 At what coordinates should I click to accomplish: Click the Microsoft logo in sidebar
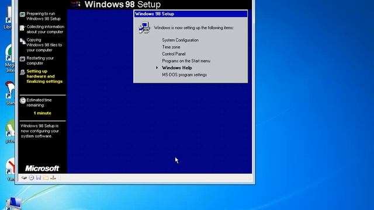point(42,169)
